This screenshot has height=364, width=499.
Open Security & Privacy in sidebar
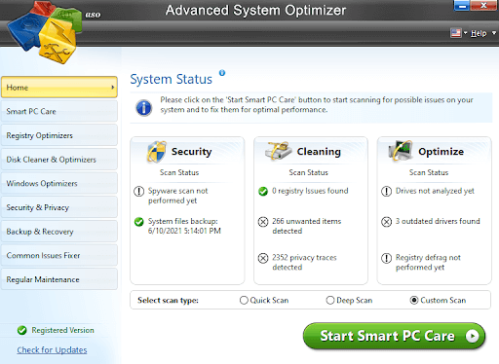pyautogui.click(x=59, y=207)
